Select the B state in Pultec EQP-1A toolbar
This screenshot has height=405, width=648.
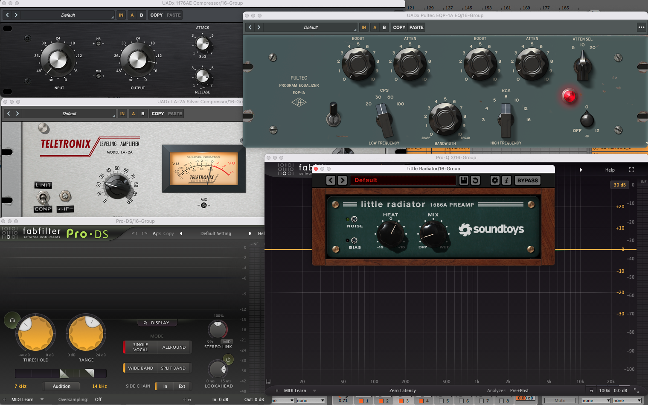click(x=384, y=27)
